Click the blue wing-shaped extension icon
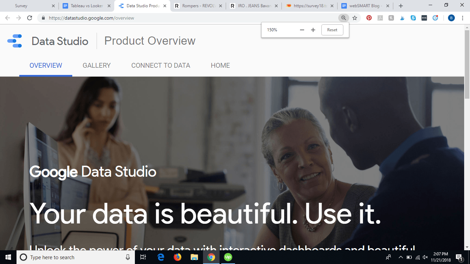Image resolution: width=470 pixels, height=264 pixels. click(402, 18)
